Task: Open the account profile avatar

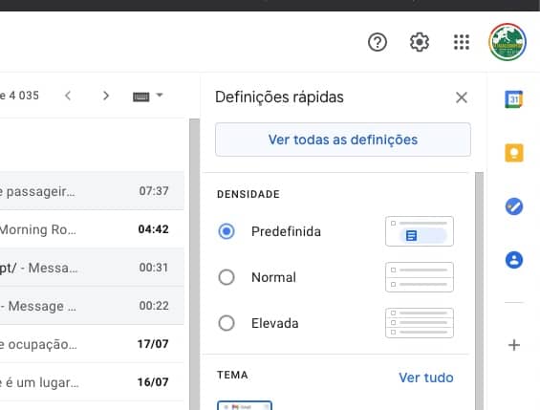Action: click(x=508, y=42)
